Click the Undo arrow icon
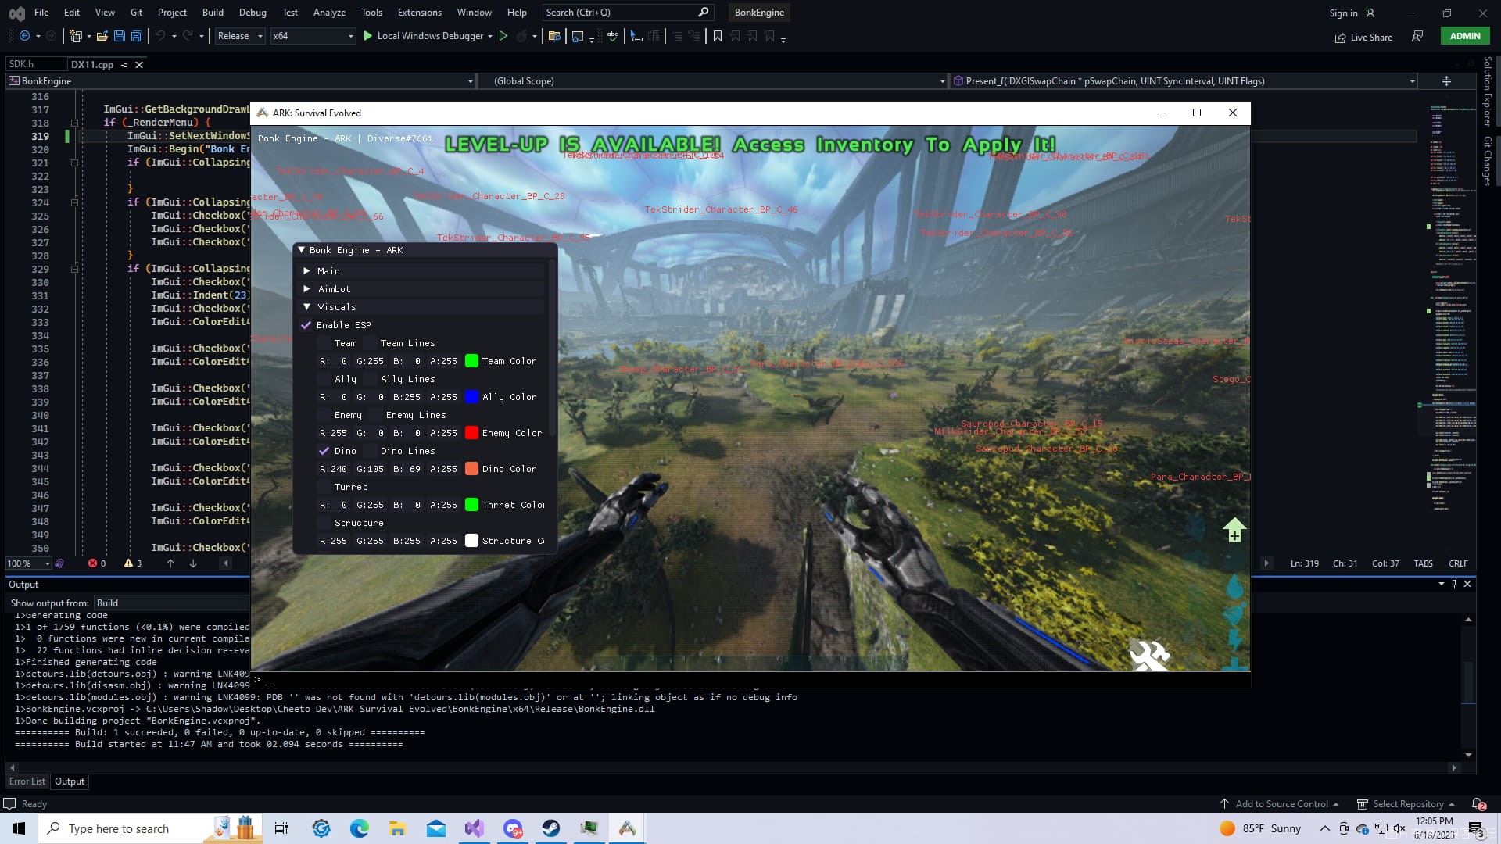The height and width of the screenshot is (844, 1501). pyautogui.click(x=160, y=36)
